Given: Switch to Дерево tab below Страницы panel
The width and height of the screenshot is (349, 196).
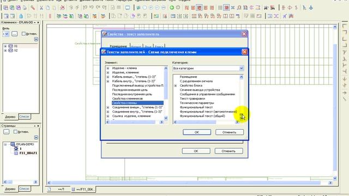Looking at the screenshot, I should pyautogui.click(x=10, y=189).
